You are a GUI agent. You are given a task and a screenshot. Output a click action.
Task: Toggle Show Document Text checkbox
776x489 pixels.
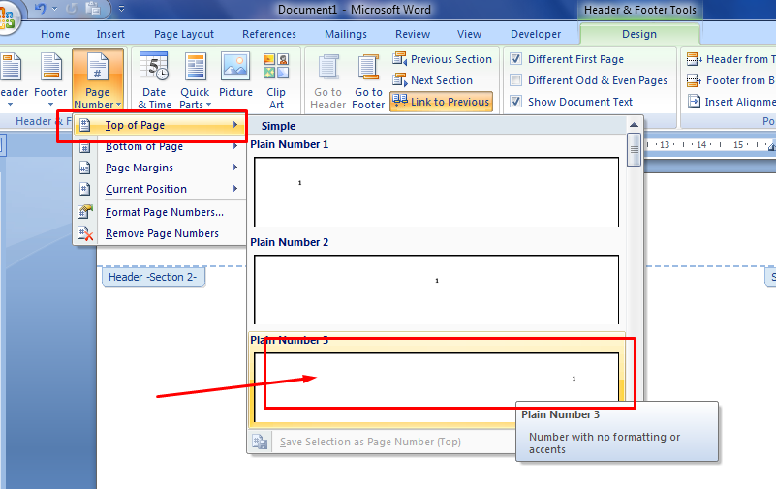[x=515, y=102]
